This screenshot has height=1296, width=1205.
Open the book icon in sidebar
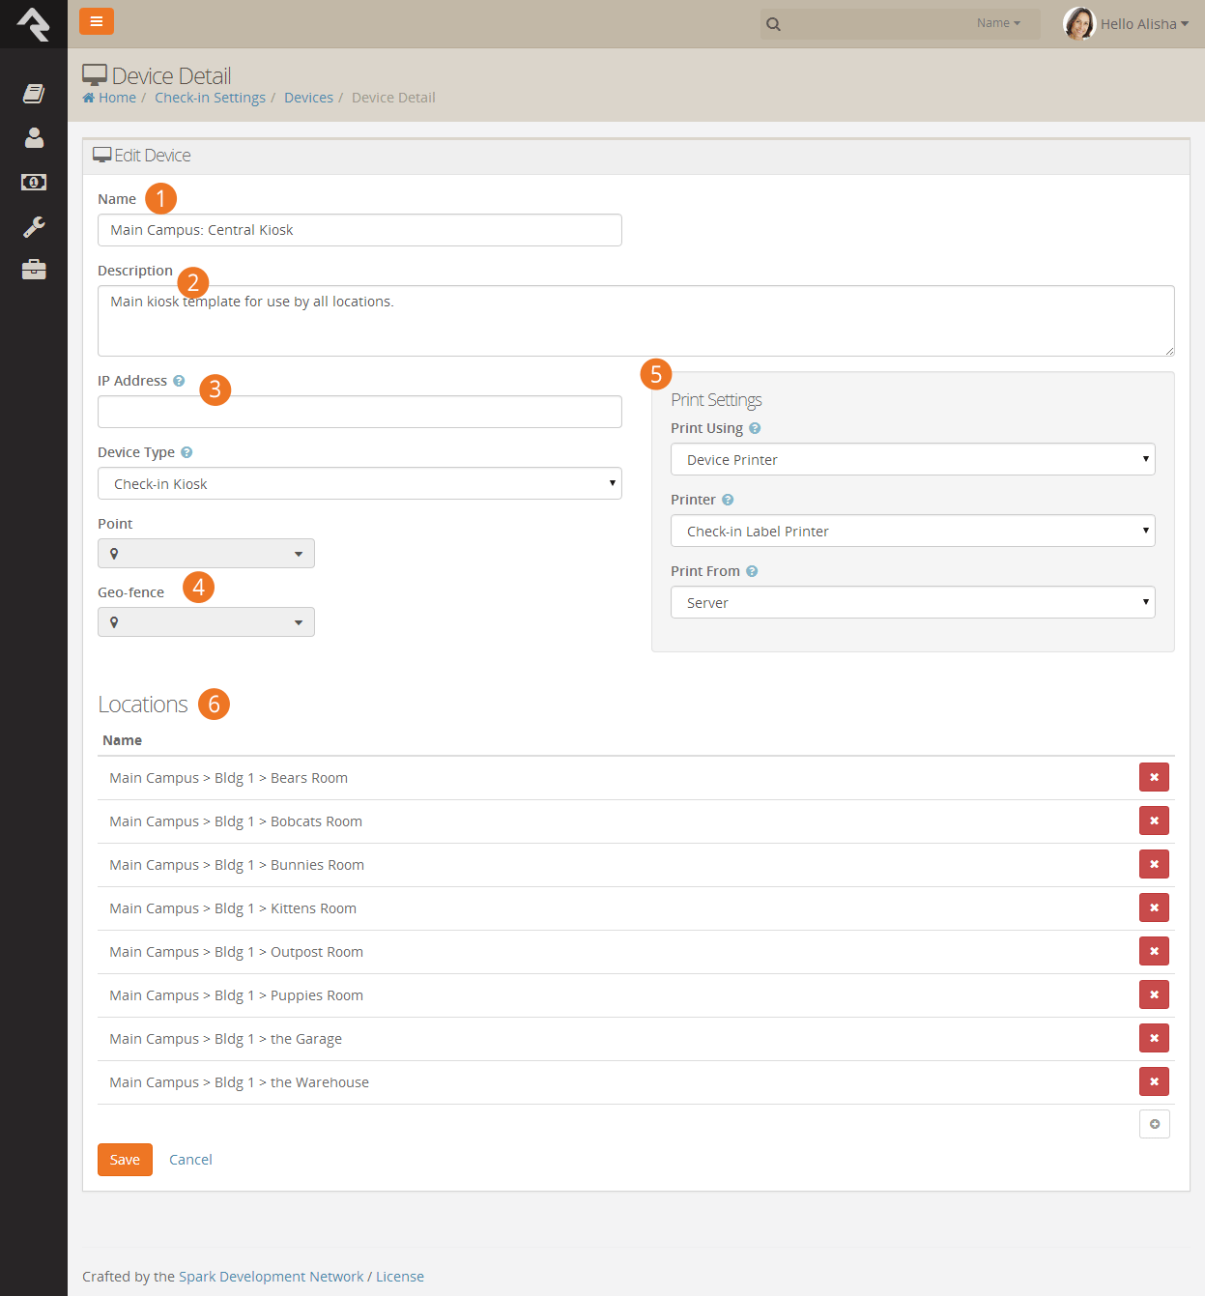click(x=34, y=94)
